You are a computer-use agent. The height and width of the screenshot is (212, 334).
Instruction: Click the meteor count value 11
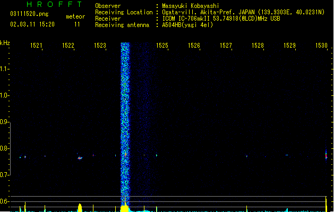(x=77, y=24)
